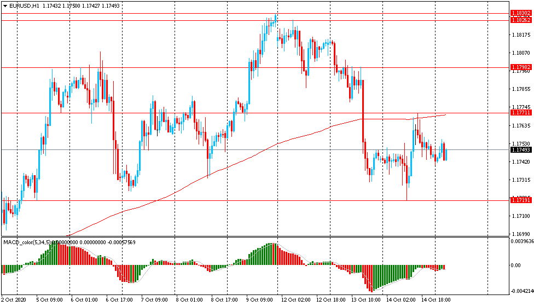Click the 14 Oct 18:00 time label
Viewport: 534px width, 306px height.
436,300
